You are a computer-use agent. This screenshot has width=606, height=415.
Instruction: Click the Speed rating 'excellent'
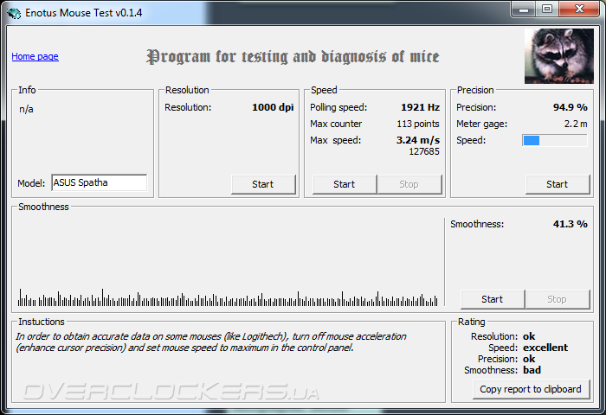click(x=545, y=348)
